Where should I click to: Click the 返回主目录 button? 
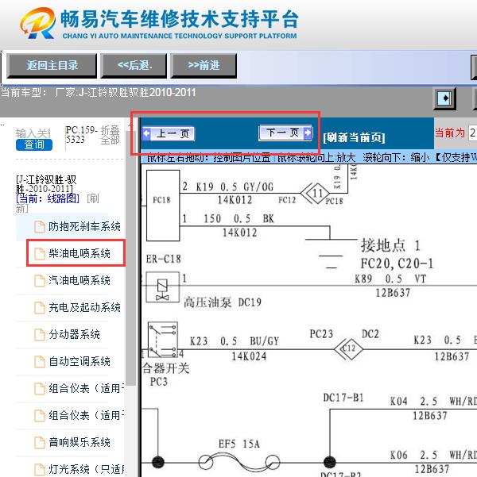click(52, 66)
